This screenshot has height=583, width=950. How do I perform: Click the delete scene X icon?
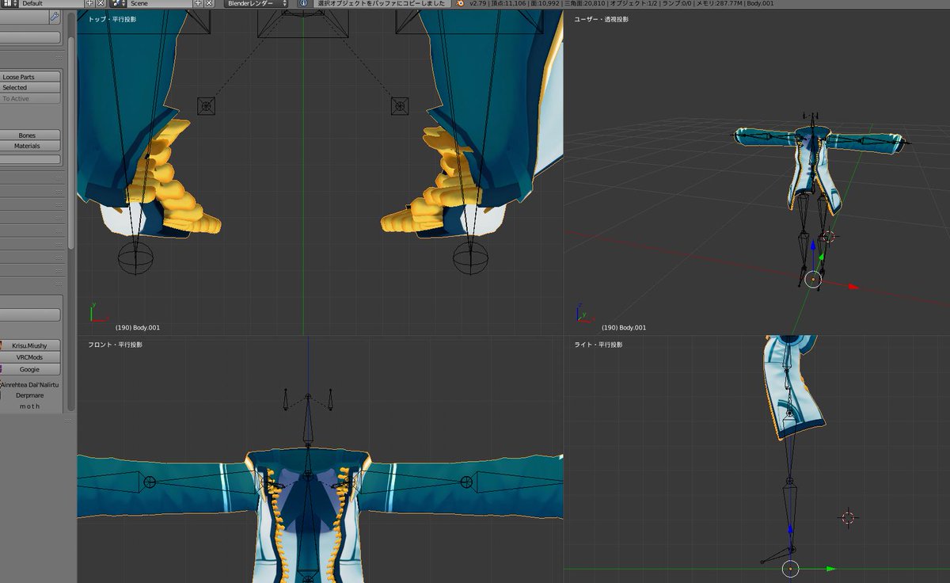(x=209, y=4)
